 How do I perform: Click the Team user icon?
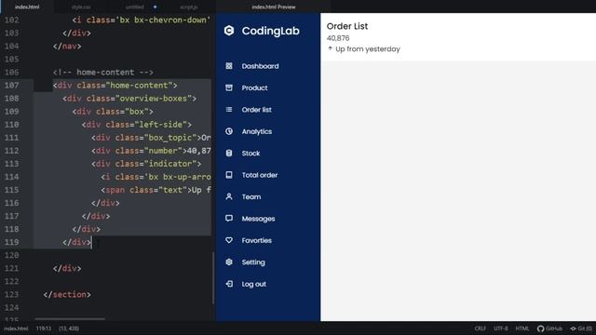pyautogui.click(x=229, y=196)
